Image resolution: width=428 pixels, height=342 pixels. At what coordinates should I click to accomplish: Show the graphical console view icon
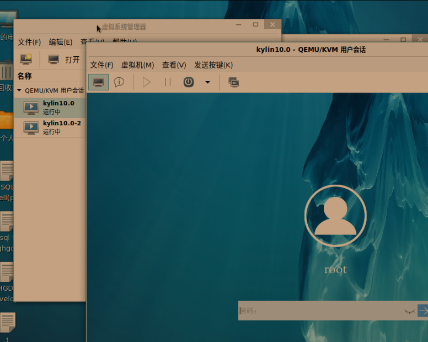pos(98,82)
